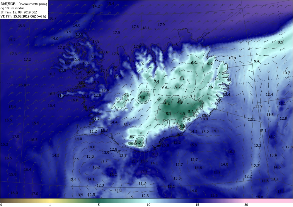Pick the 8.5 value in the northeast
The image size is (293, 207).
(x=280, y=42)
